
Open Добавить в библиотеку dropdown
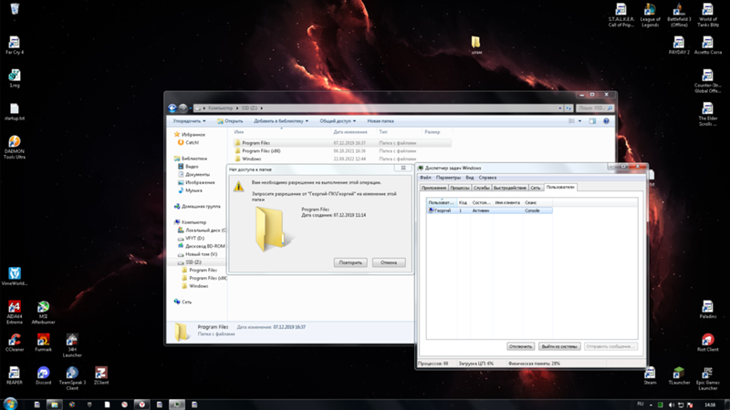click(281, 121)
